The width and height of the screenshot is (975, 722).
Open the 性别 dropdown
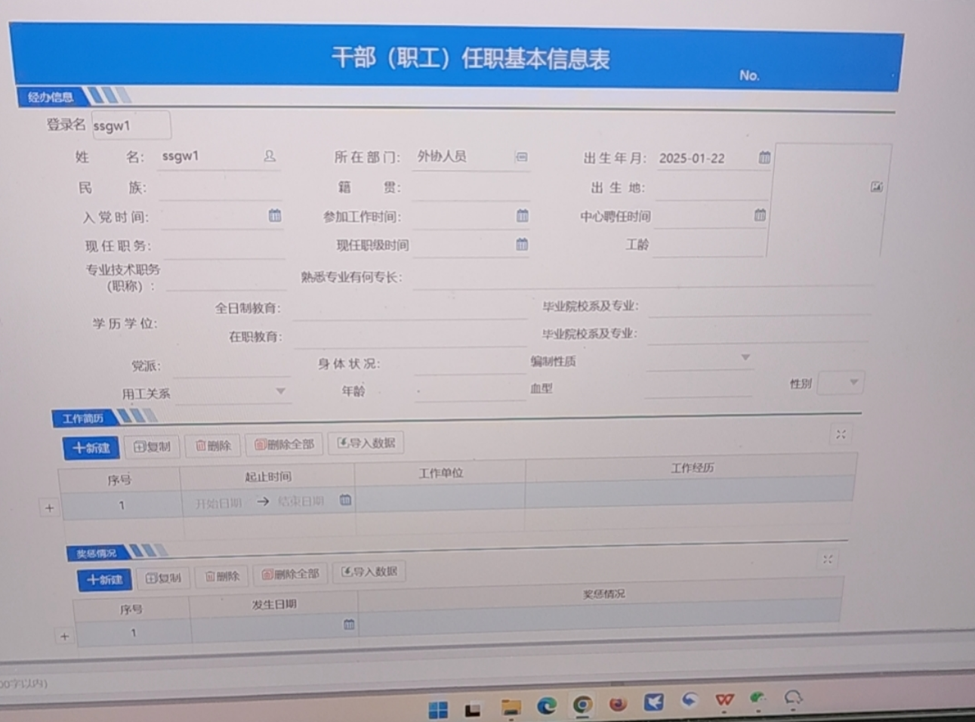click(x=853, y=382)
